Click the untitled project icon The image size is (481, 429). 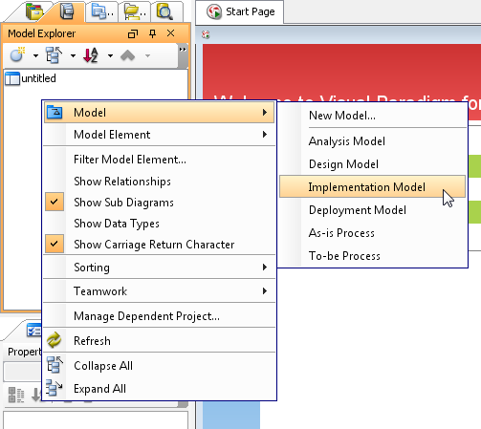click(12, 78)
